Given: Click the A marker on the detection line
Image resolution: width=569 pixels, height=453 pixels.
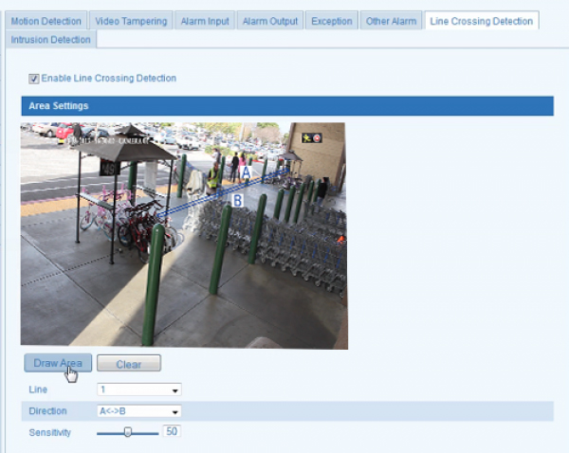Looking at the screenshot, I should [246, 173].
